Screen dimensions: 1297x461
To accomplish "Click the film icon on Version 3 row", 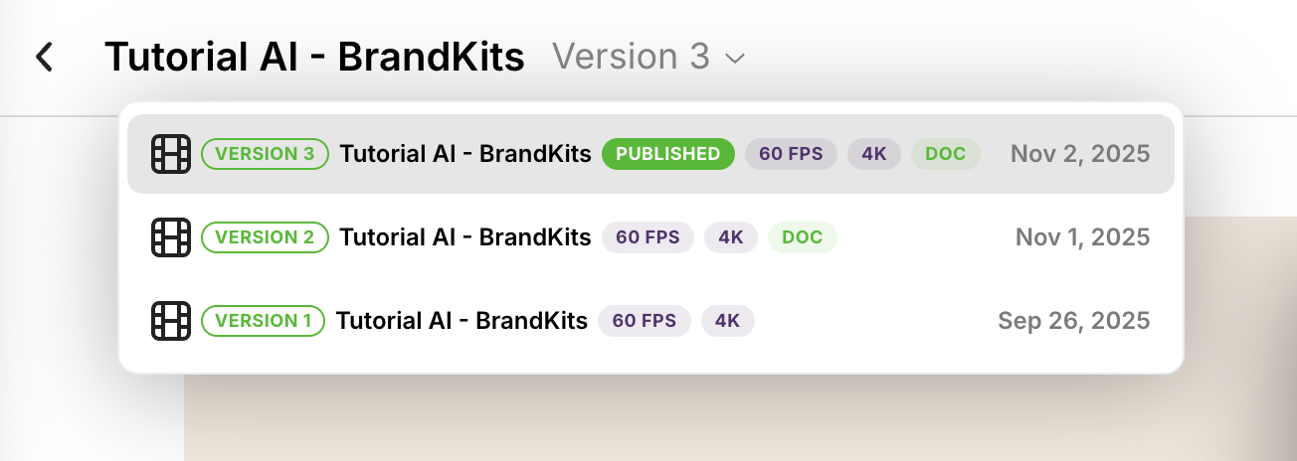I will click(171, 154).
